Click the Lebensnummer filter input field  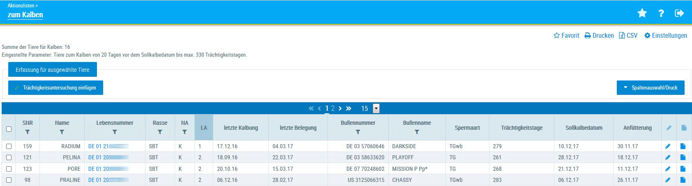[115, 132]
